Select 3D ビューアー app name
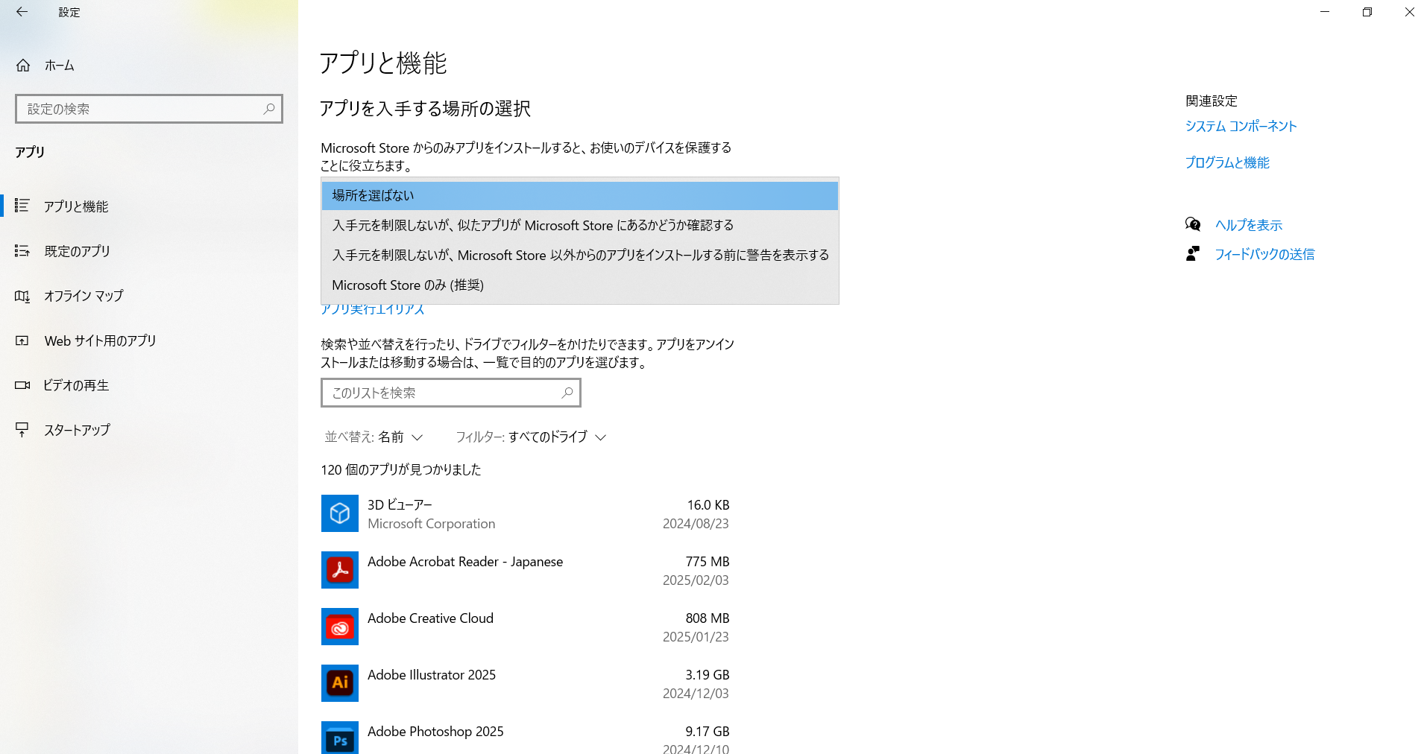The height and width of the screenshot is (754, 1424). click(400, 504)
